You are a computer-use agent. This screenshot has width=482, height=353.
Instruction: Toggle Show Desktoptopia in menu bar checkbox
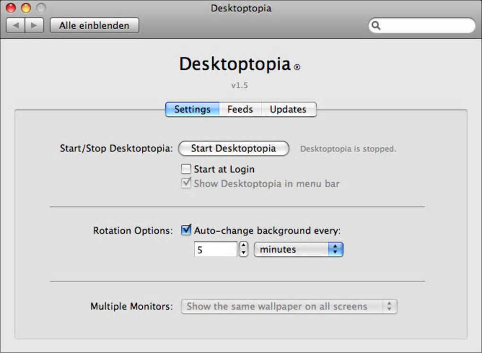tap(186, 183)
